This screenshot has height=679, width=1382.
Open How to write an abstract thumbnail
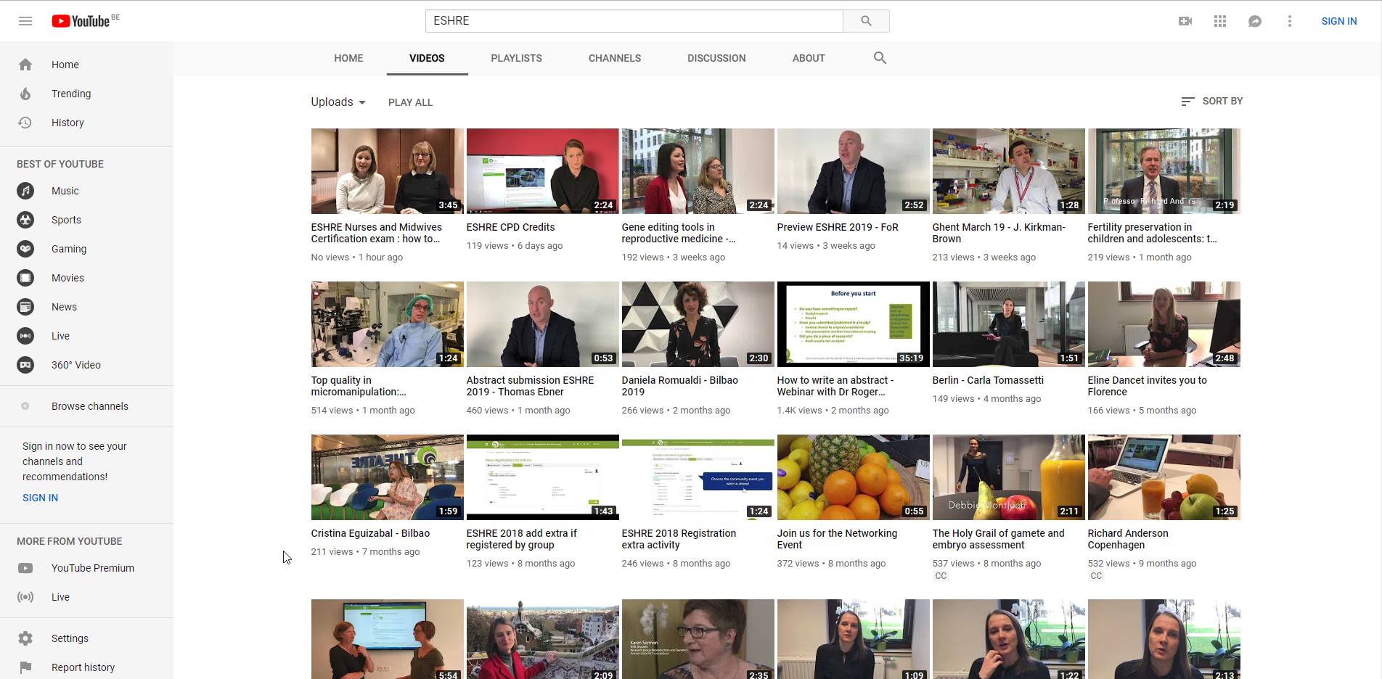coord(853,324)
